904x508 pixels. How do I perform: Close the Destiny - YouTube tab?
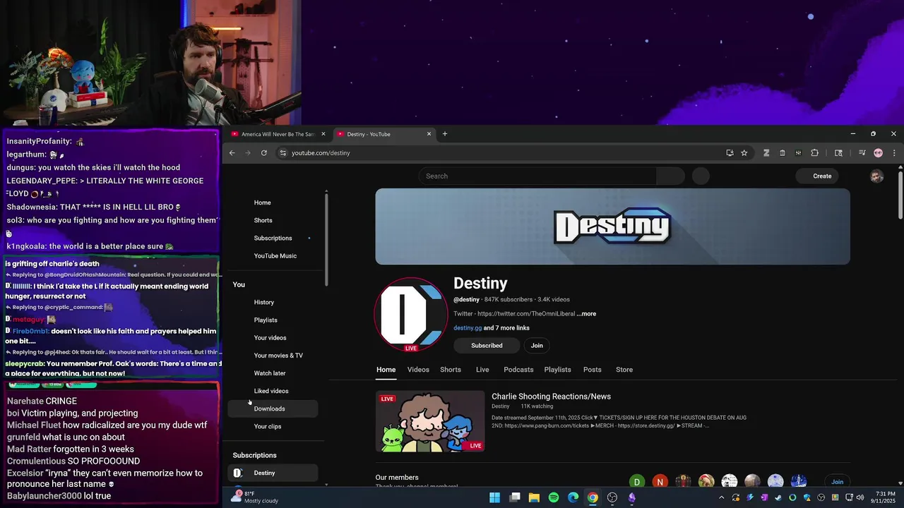pos(429,134)
